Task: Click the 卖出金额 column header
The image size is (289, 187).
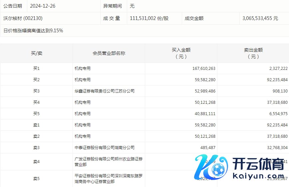Action: point(253,53)
